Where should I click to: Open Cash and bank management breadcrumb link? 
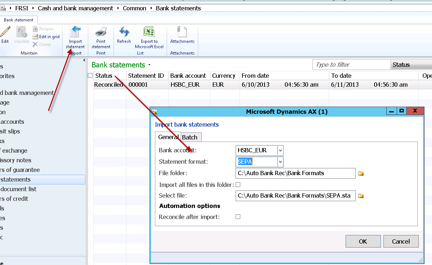(x=75, y=8)
